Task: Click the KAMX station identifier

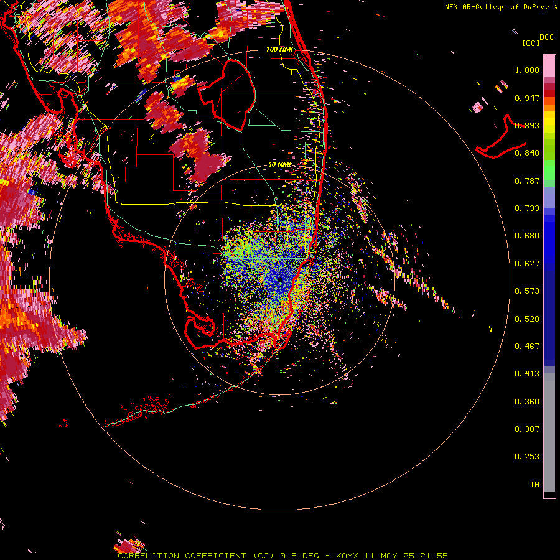Action: (x=347, y=556)
